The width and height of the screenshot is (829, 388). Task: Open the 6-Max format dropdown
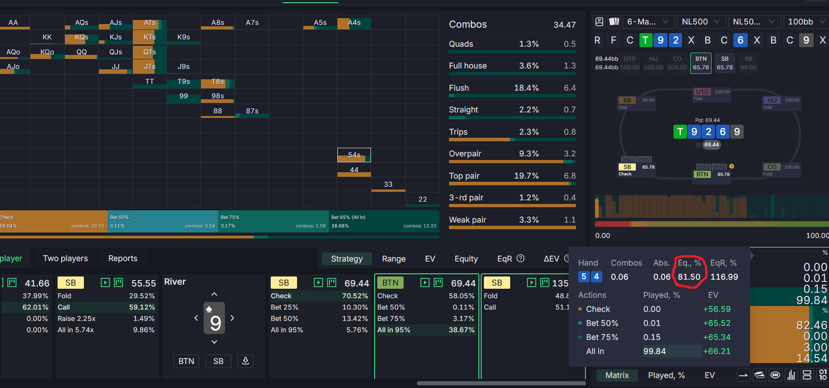tap(647, 22)
